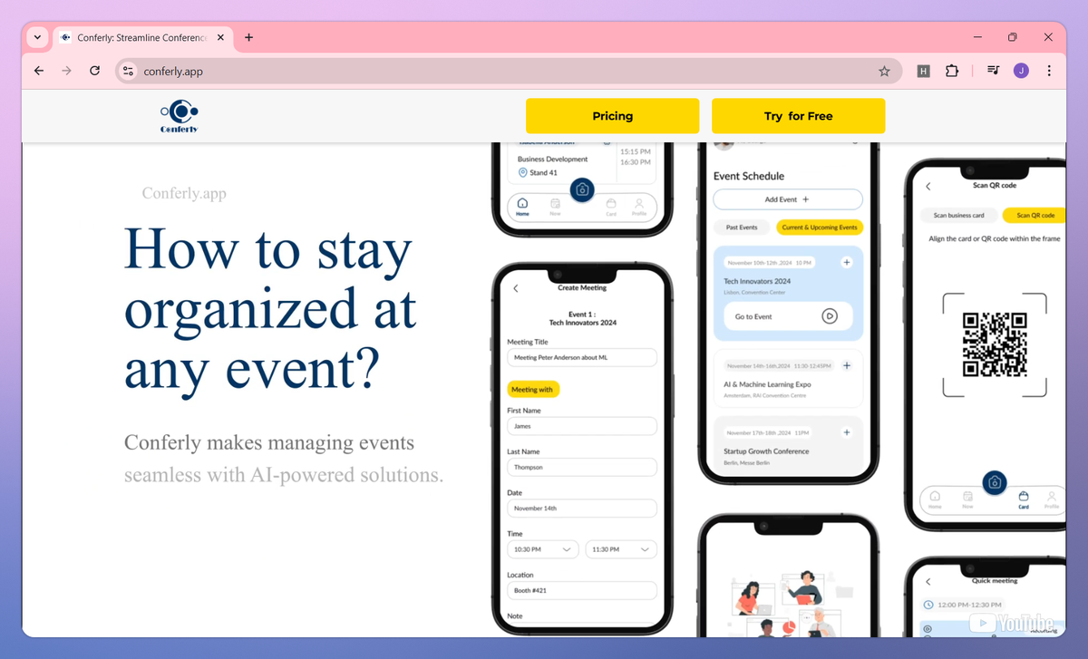1088x659 pixels.
Task: Focus the conferly.app address bar
Action: [510, 71]
